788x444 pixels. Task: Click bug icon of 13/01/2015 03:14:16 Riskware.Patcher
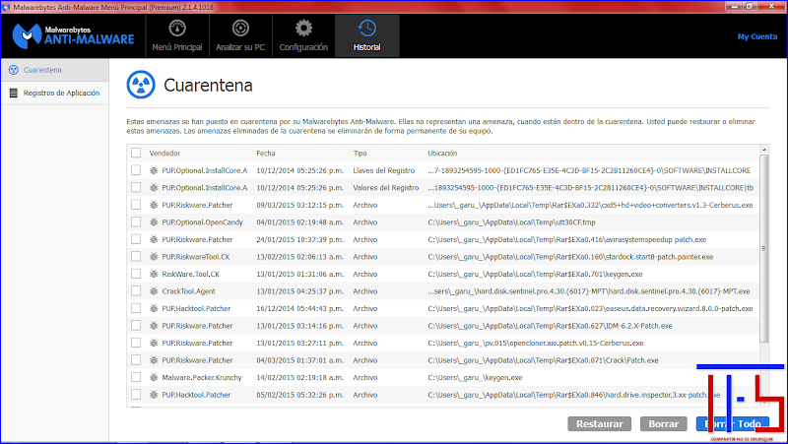154,326
